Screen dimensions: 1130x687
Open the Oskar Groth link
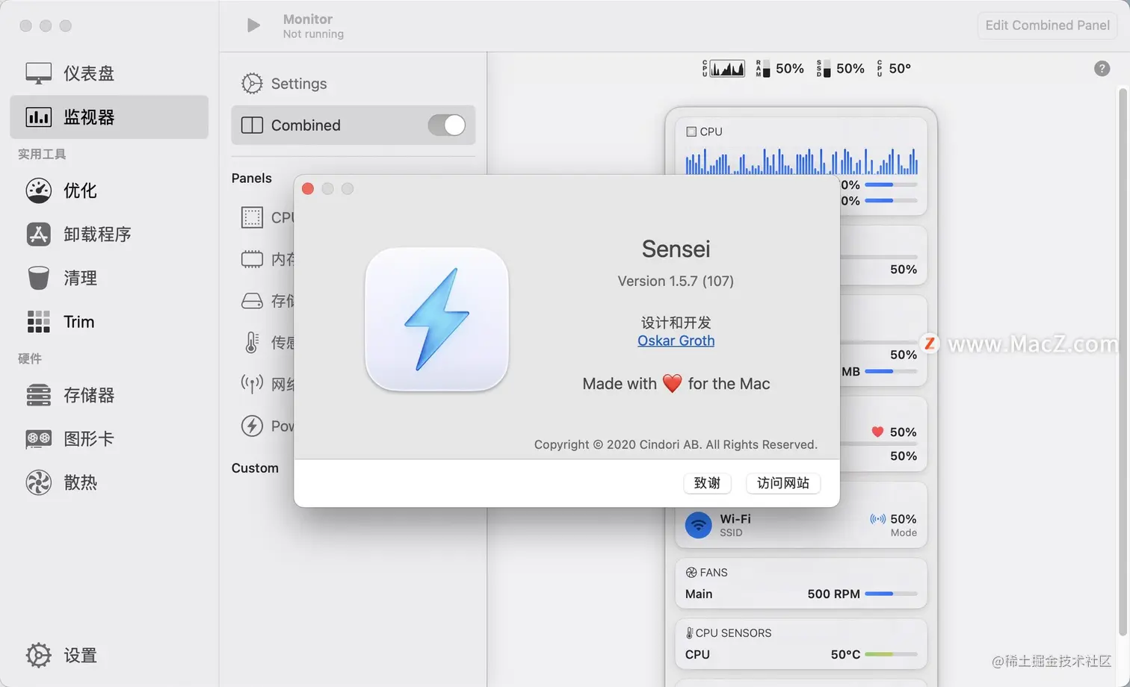[676, 341]
